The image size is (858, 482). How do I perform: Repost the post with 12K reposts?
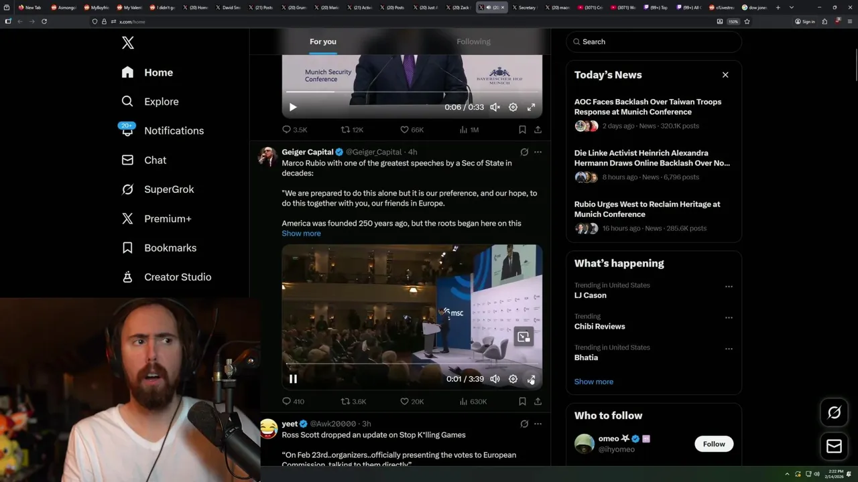point(352,130)
